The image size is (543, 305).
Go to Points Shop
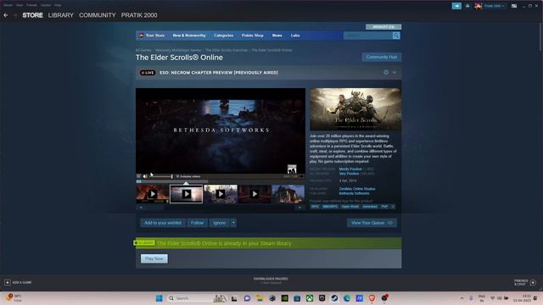point(253,36)
